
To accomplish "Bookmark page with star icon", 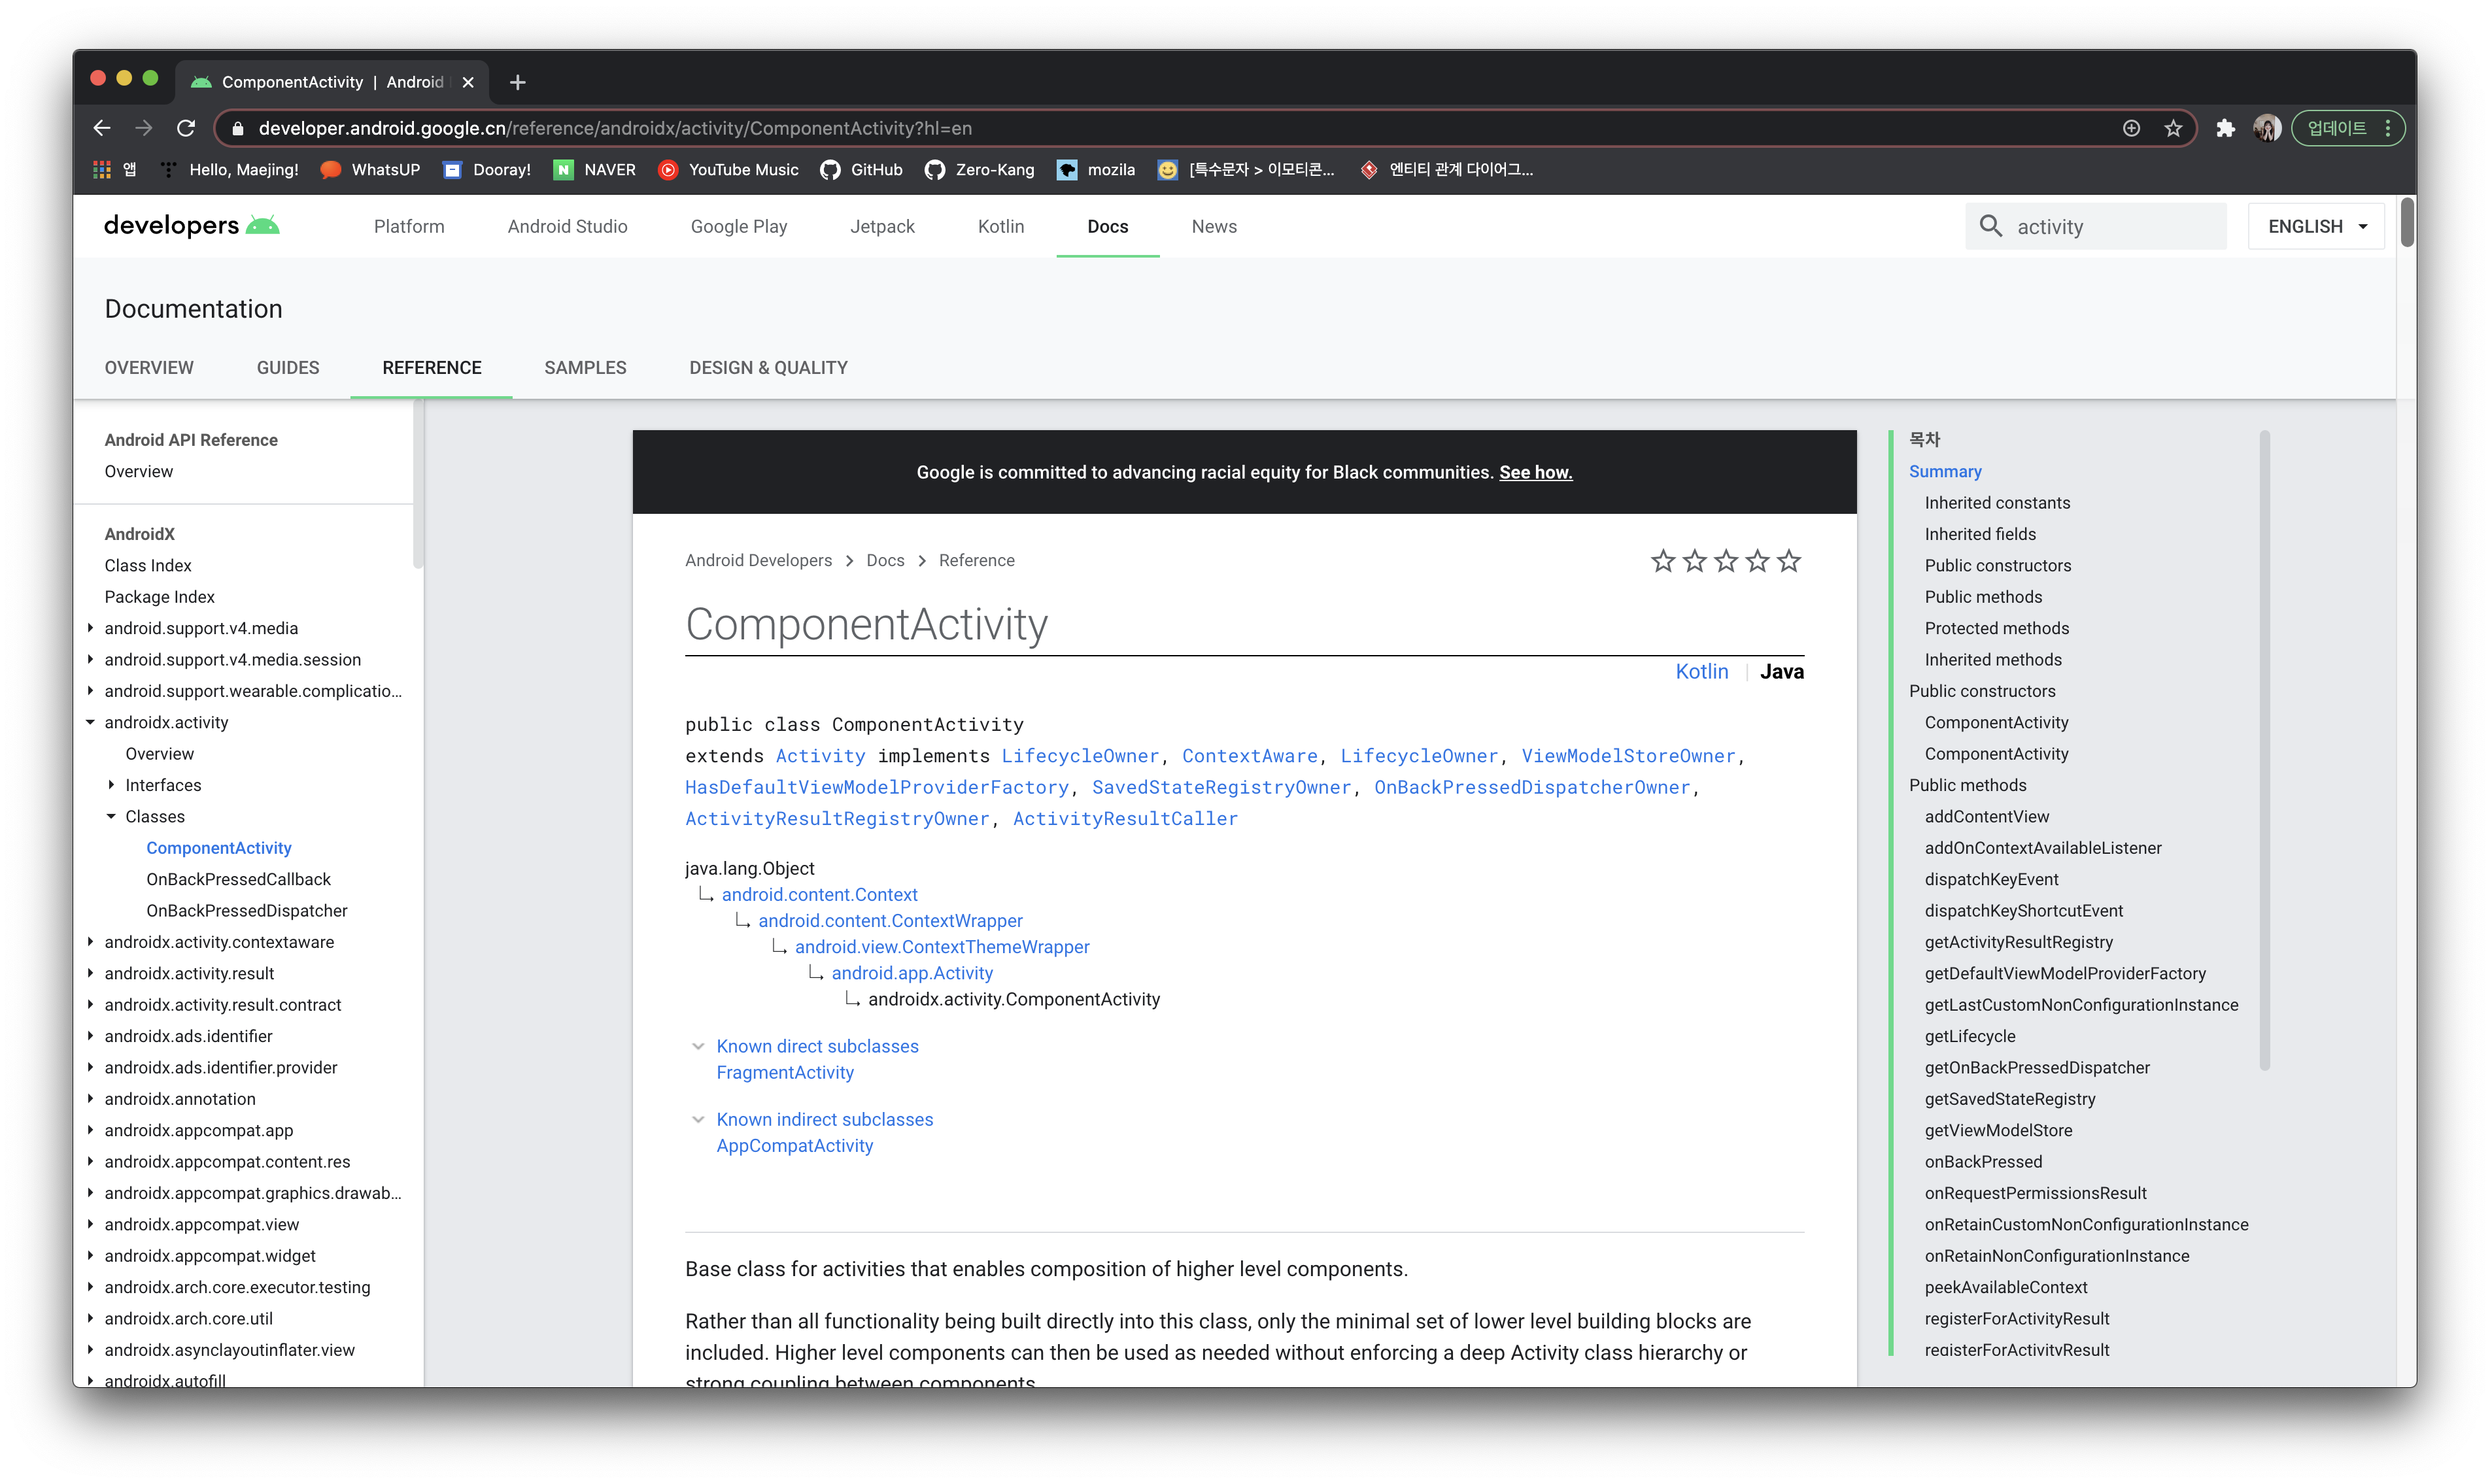I will tap(2173, 128).
